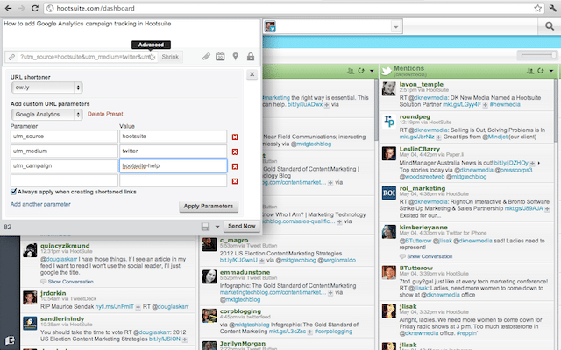Open the middle stream options arrow
561x350 pixels.
point(372,71)
